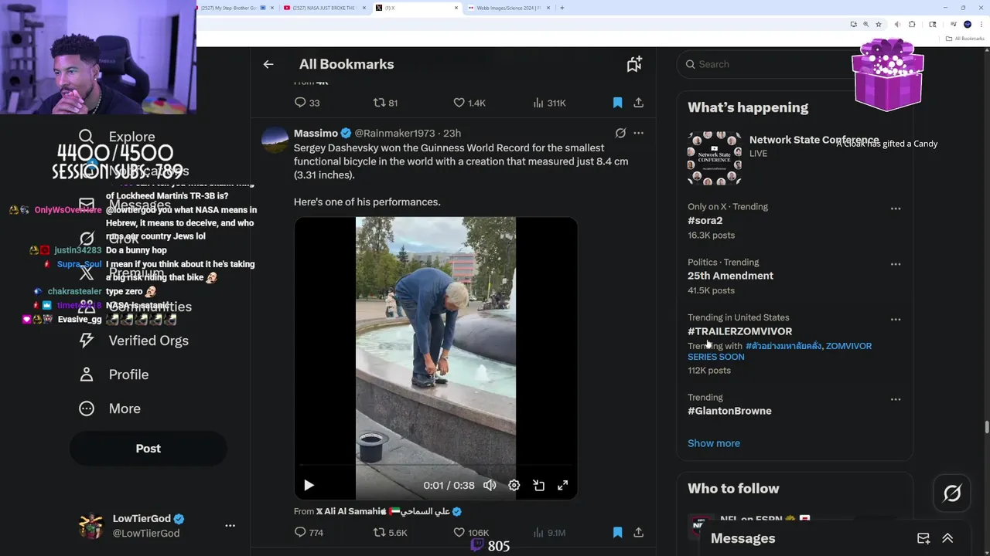Expand the Messages drawer

click(x=947, y=538)
